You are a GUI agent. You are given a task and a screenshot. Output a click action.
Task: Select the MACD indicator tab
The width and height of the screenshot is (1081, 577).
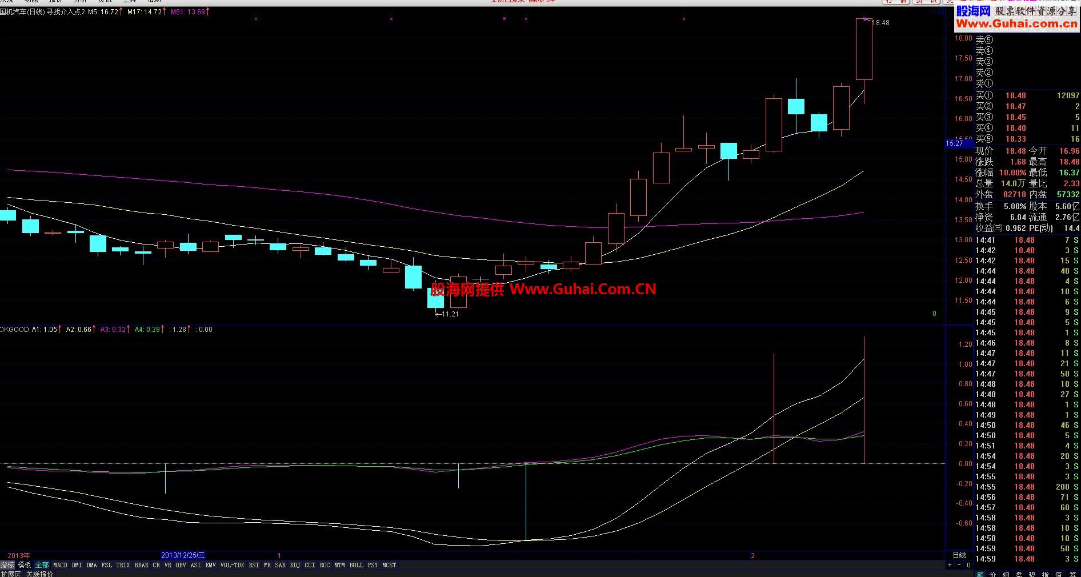(x=60, y=565)
